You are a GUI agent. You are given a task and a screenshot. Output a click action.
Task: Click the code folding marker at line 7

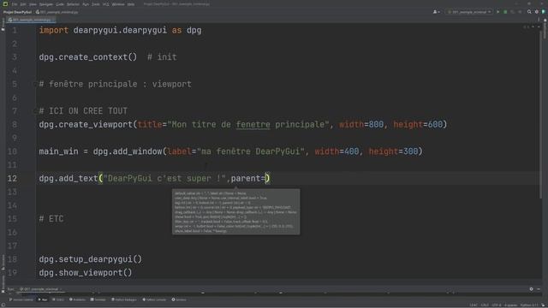pyautogui.click(x=36, y=111)
